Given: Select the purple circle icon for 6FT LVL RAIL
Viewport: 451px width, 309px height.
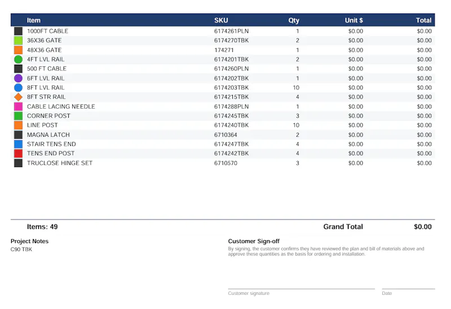Looking at the screenshot, I should (18, 78).
